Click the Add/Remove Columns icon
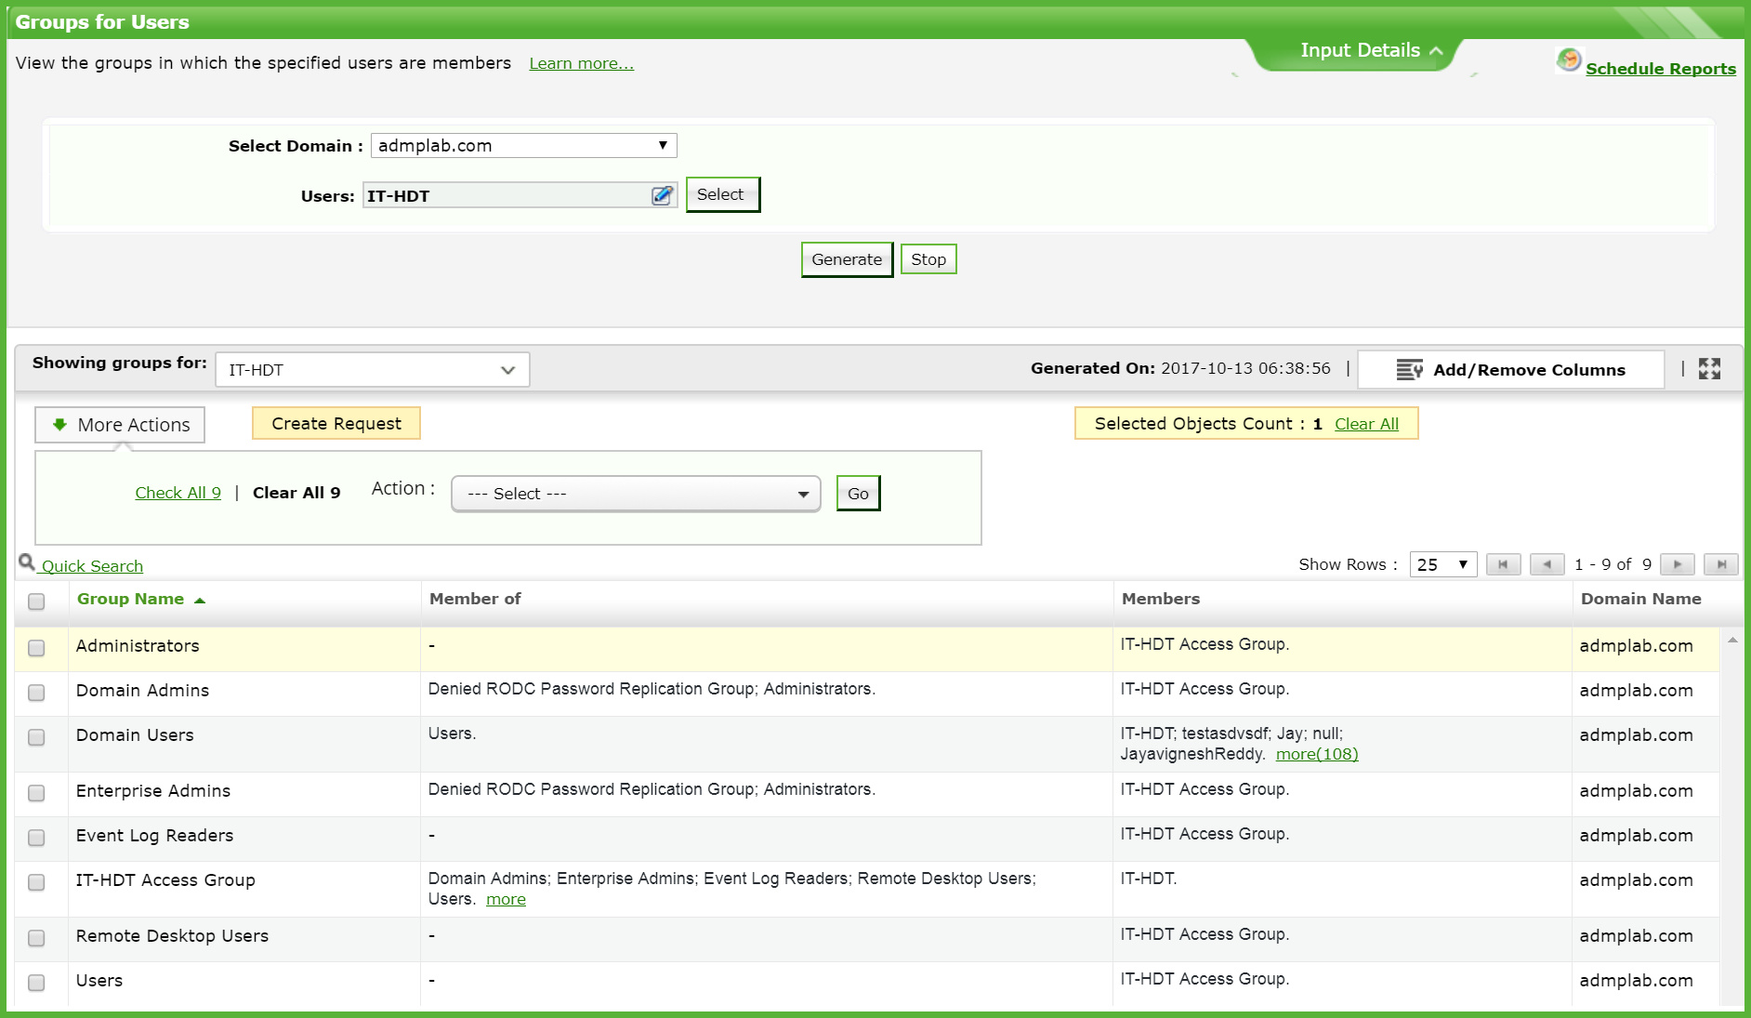Image resolution: width=1751 pixels, height=1018 pixels. 1409,369
